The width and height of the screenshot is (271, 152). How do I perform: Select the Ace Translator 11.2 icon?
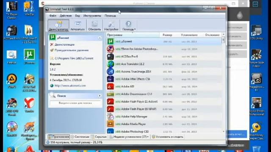(x=110, y=64)
